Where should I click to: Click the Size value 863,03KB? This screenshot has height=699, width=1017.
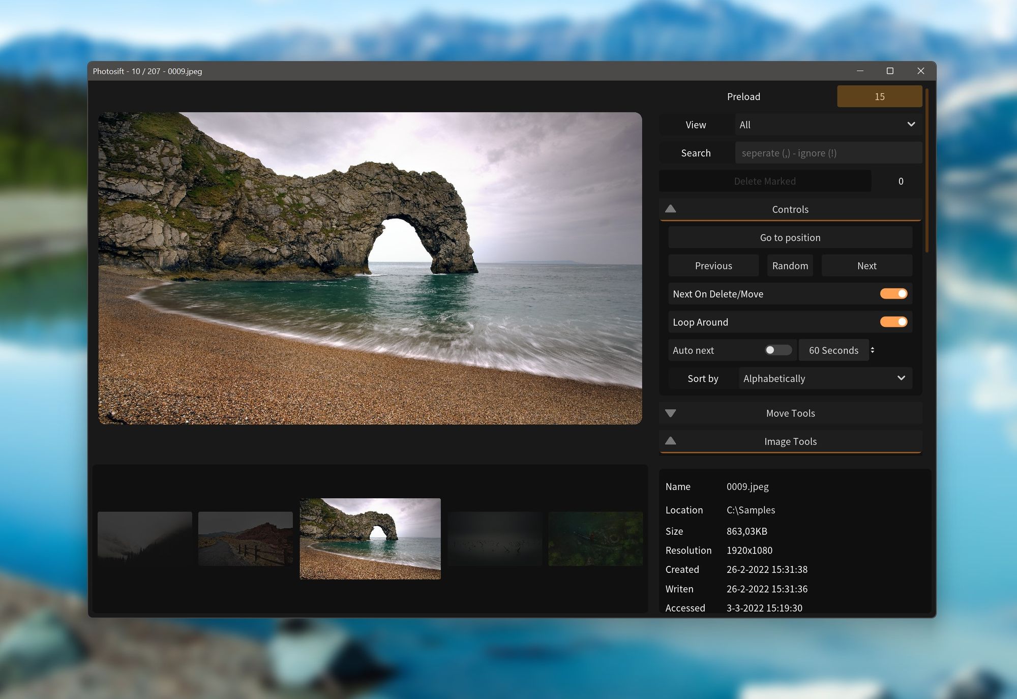746,531
